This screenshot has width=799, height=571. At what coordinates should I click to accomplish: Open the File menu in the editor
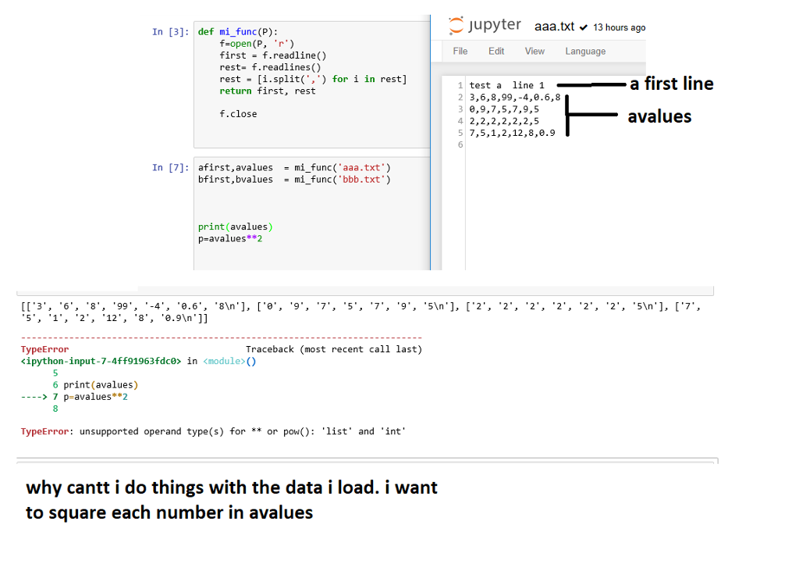coord(460,51)
